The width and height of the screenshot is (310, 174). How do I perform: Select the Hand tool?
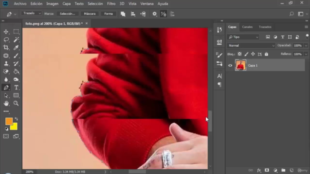pyautogui.click(x=6, y=103)
